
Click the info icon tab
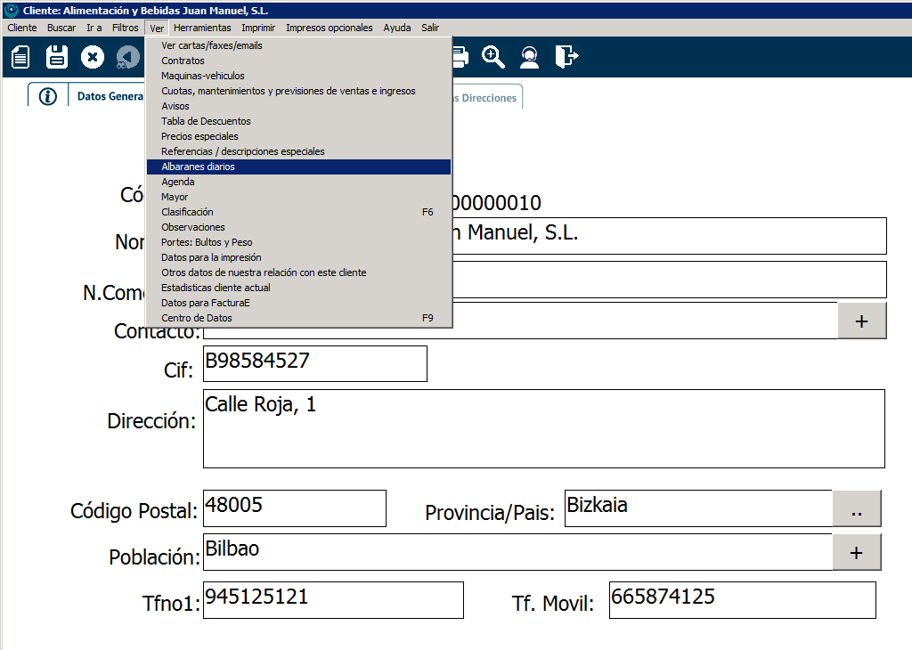tap(48, 96)
